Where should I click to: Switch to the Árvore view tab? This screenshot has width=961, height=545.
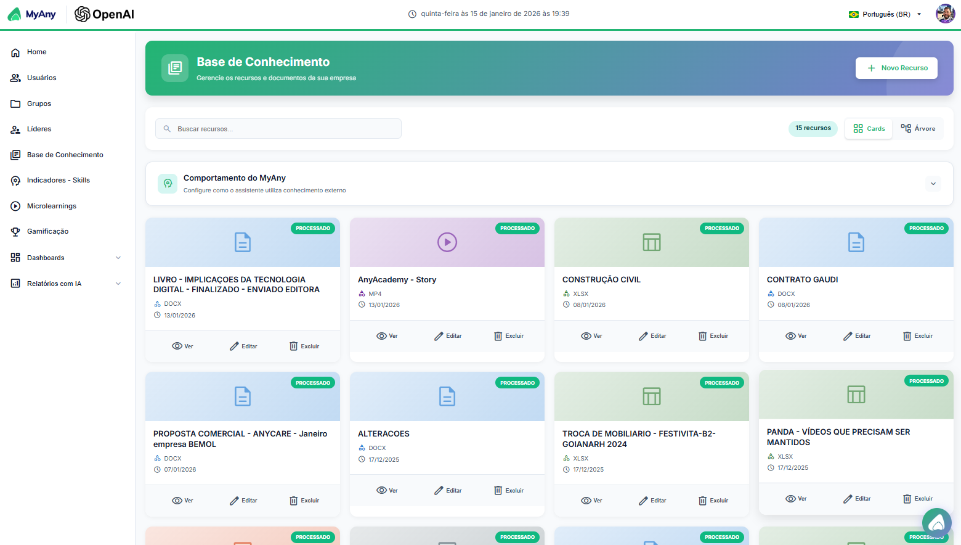click(918, 128)
